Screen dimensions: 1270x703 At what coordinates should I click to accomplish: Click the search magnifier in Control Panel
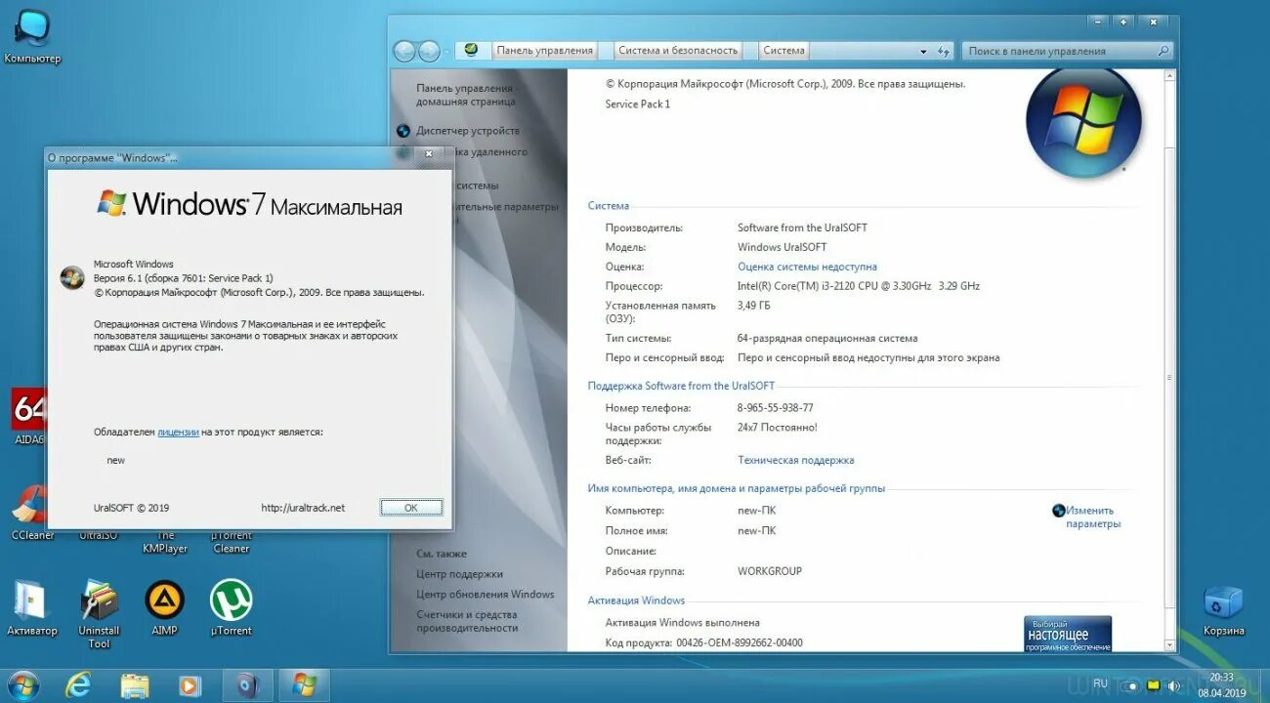point(1163,51)
